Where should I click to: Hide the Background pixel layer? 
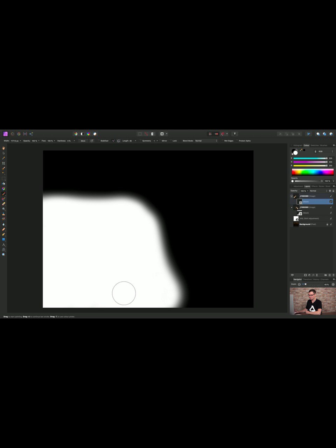(x=331, y=224)
